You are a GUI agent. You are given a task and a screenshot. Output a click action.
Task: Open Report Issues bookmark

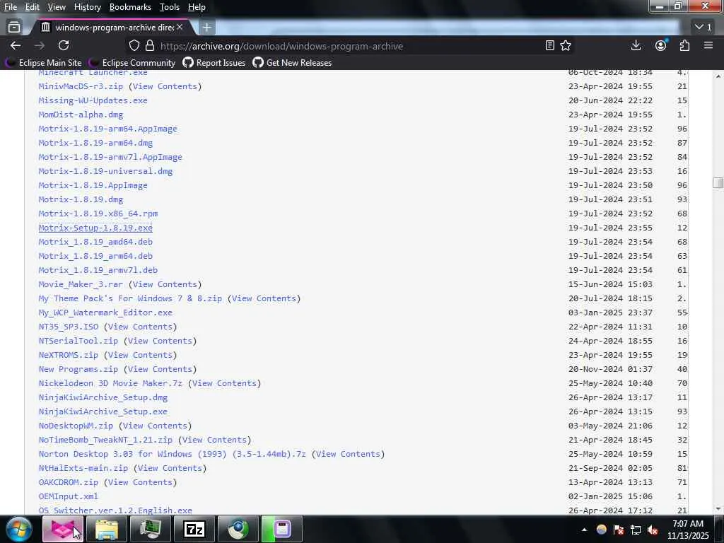pos(214,63)
